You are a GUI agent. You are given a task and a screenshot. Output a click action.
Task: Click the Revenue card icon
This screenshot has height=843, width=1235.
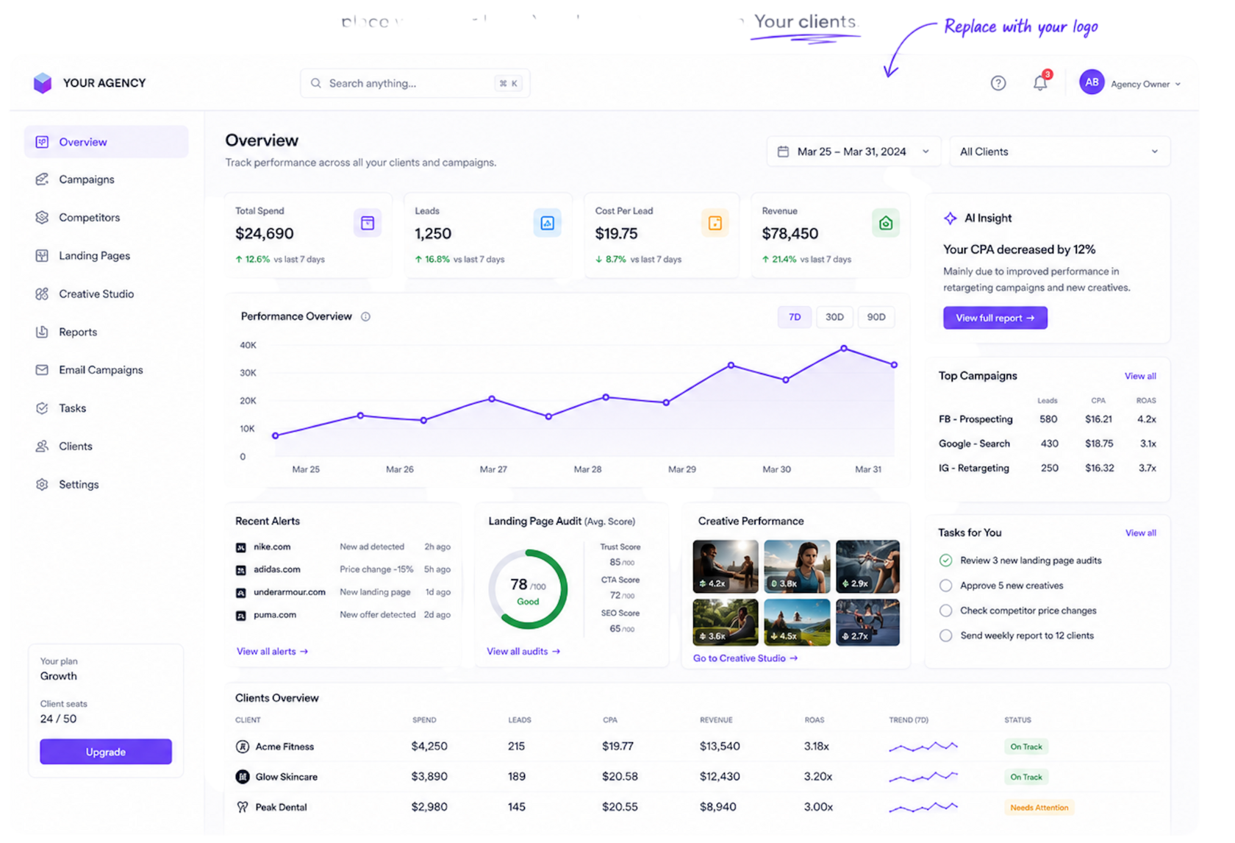coord(886,223)
